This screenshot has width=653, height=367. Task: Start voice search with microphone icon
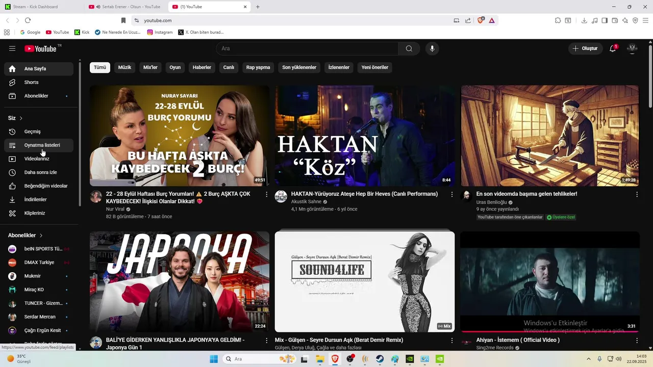click(x=432, y=48)
